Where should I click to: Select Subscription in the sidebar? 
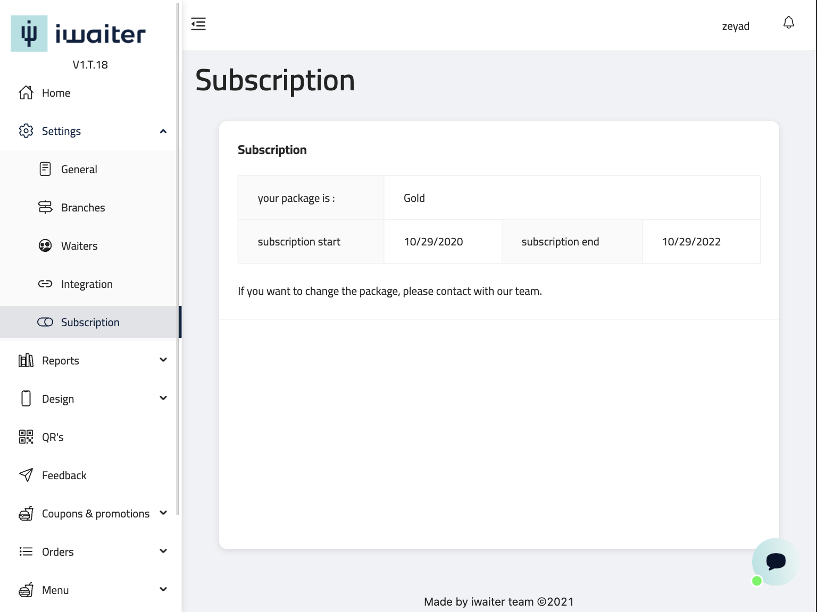90,322
